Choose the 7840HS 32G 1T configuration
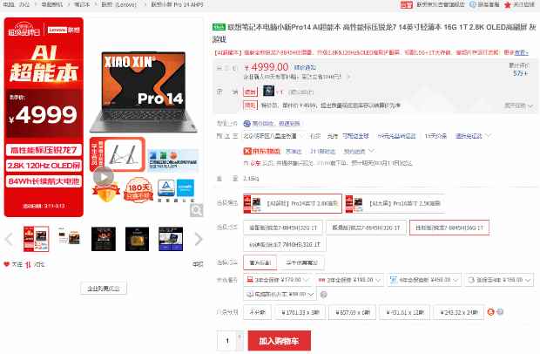Screen dimensions: 540x354 (285, 244)
